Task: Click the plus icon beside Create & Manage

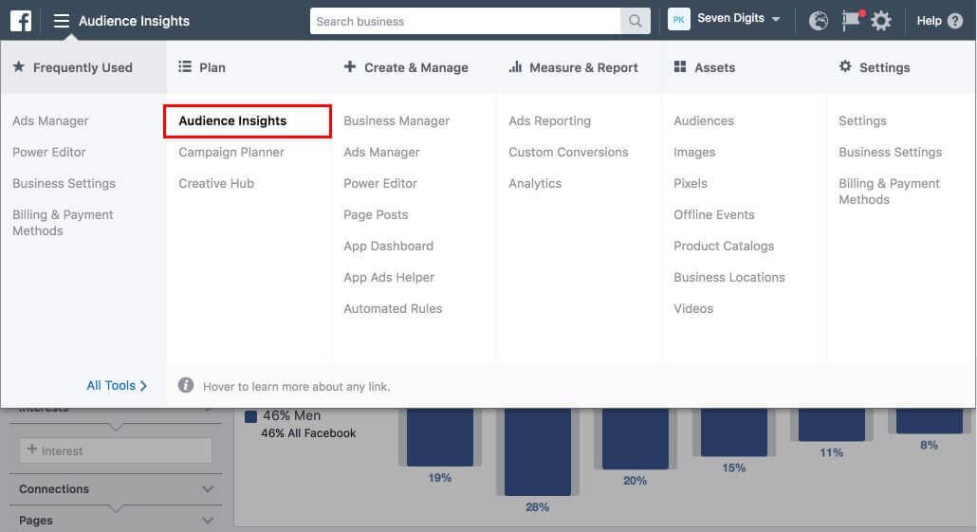Action: (350, 66)
